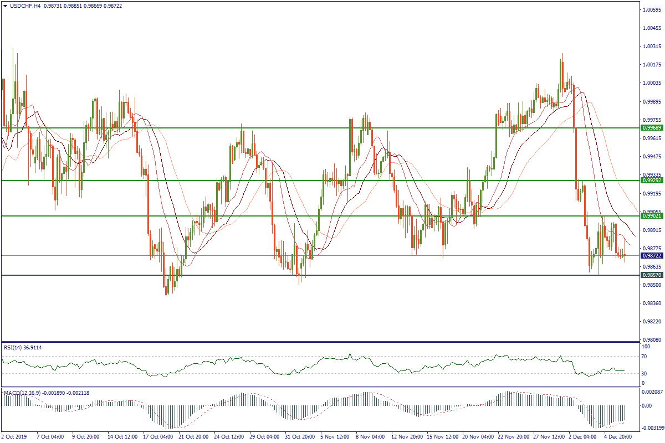This screenshot has height=443, width=665.
Task: Click the 29 Oct 04:00 time axis label
Action: (264, 437)
